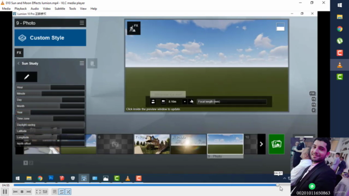Click the cursor select icon in camera bar
Image resolution: width=349 pixels, height=196 pixels.
tap(191, 102)
